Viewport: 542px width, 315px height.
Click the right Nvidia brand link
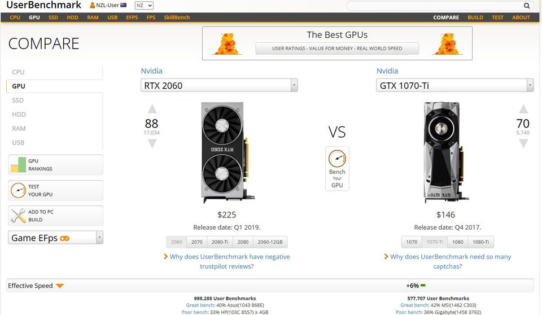(387, 71)
